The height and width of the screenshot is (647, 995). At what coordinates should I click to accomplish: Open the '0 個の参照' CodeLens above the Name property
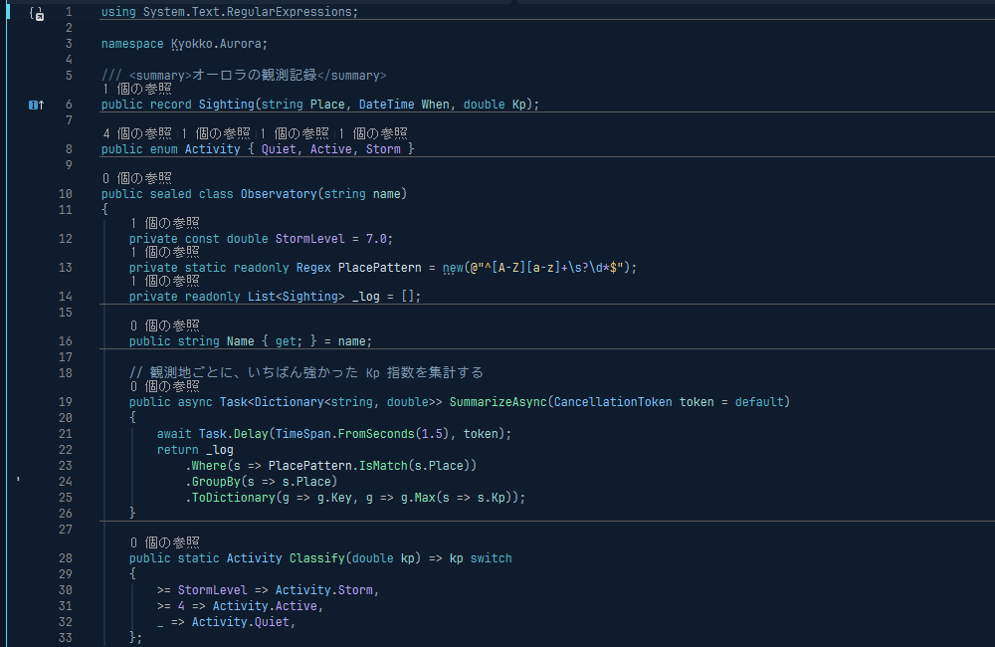165,325
